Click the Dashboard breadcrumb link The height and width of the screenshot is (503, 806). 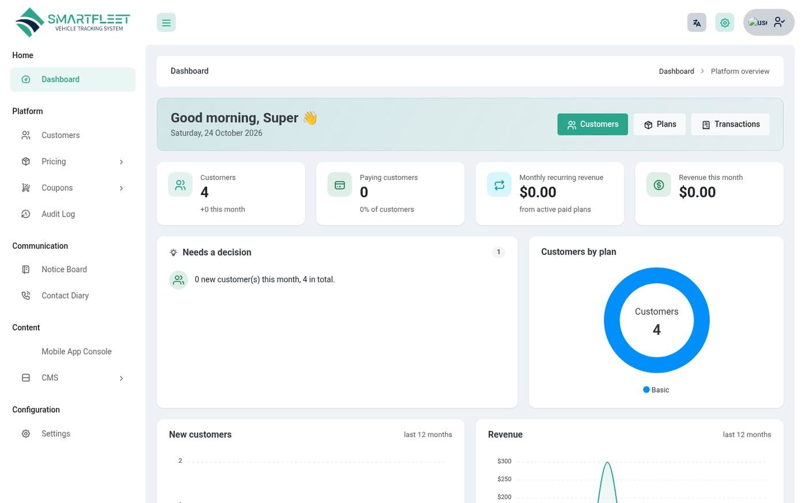coord(676,71)
